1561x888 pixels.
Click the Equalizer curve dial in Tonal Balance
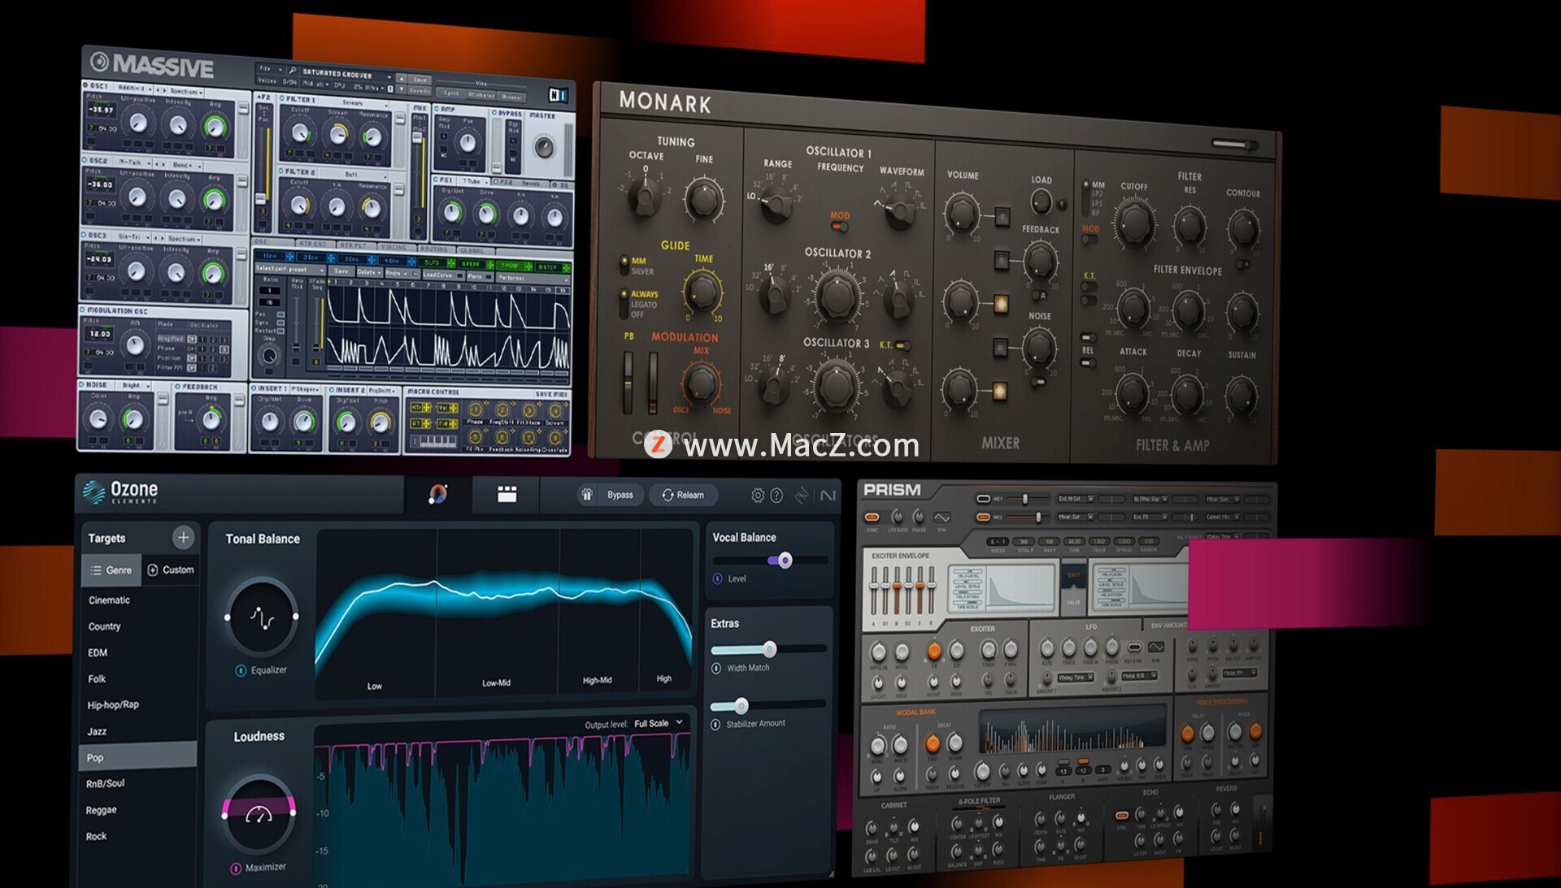(x=261, y=617)
